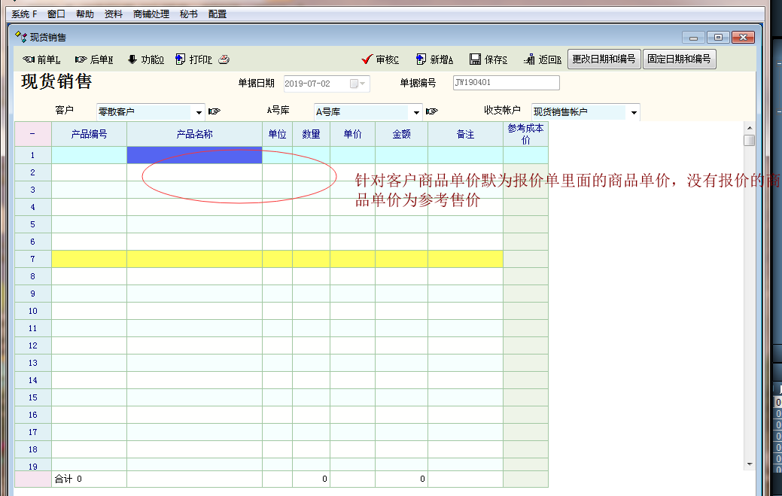Click 更改日期和编号 button

604,59
